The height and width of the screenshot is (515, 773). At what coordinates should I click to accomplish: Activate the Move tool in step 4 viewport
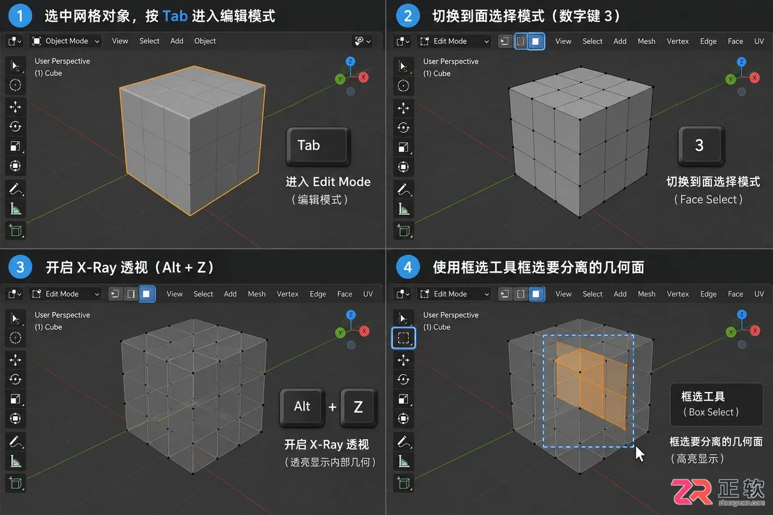point(403,360)
